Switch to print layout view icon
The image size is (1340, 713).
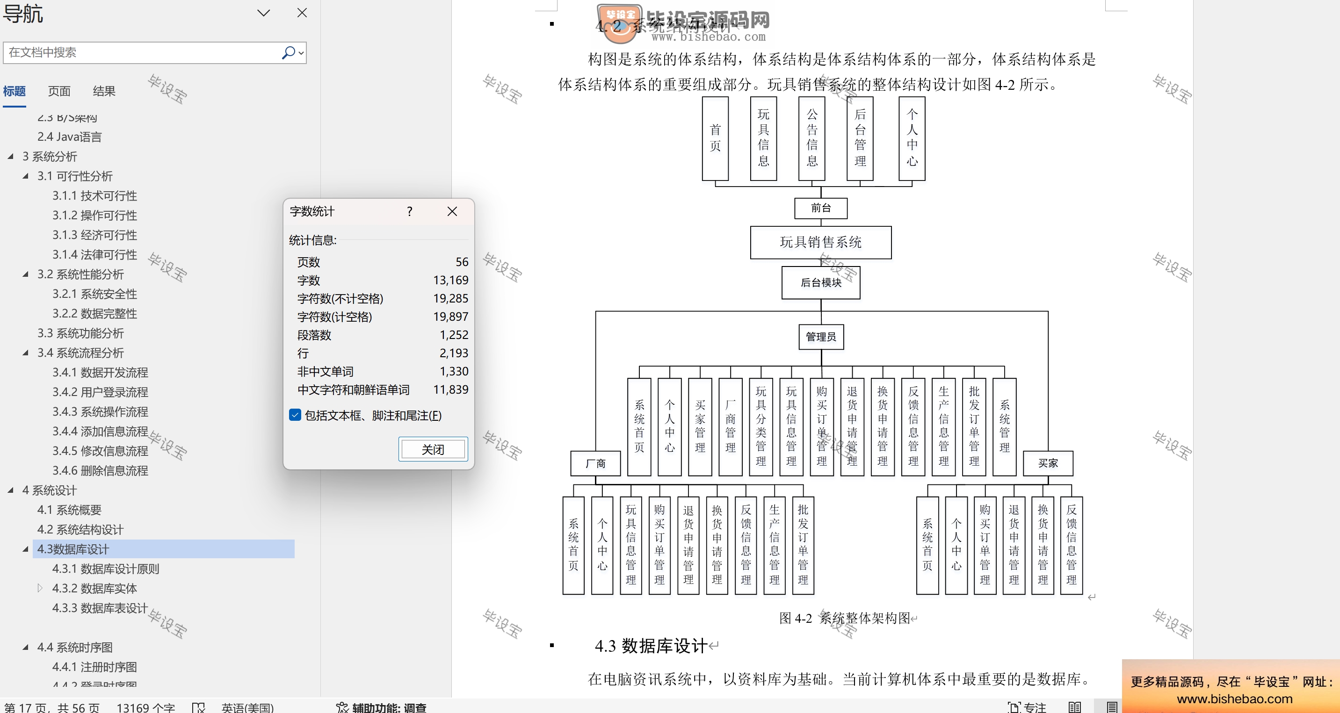coord(1112,707)
